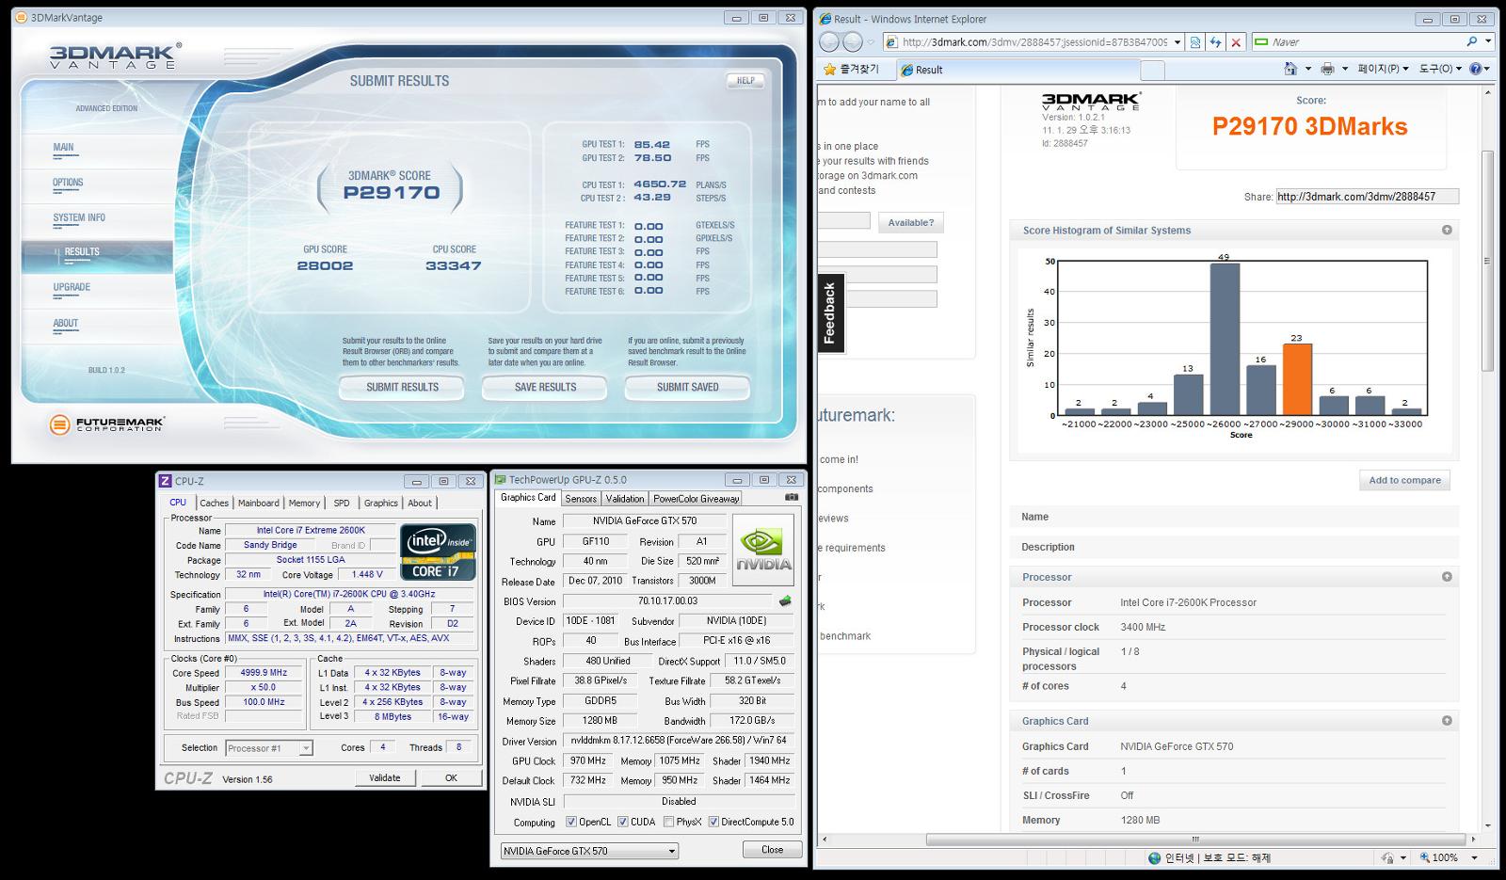This screenshot has width=1506, height=880.
Task: Click the 3DMark Vantage logo on results page
Action: tap(1091, 101)
